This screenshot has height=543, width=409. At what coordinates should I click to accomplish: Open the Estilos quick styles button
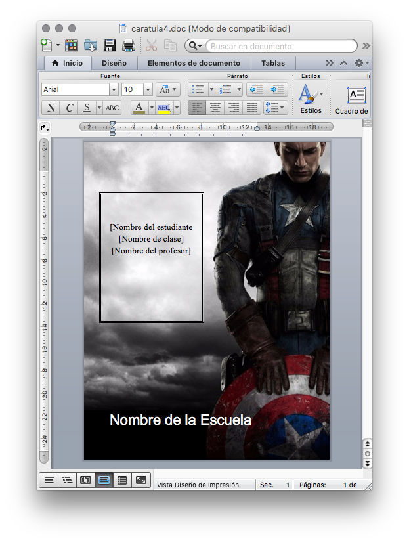[x=311, y=98]
